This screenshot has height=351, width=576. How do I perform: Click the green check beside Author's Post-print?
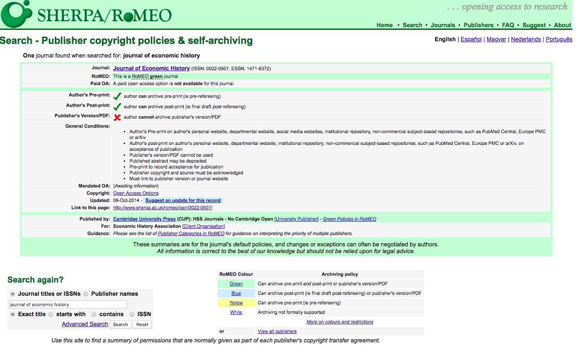117,107
